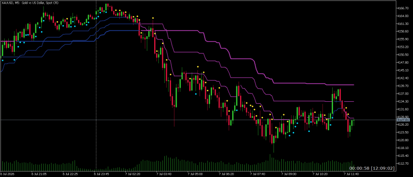
Task: Click the "7 Jul 10:20" time axis label
Action: click(321, 174)
